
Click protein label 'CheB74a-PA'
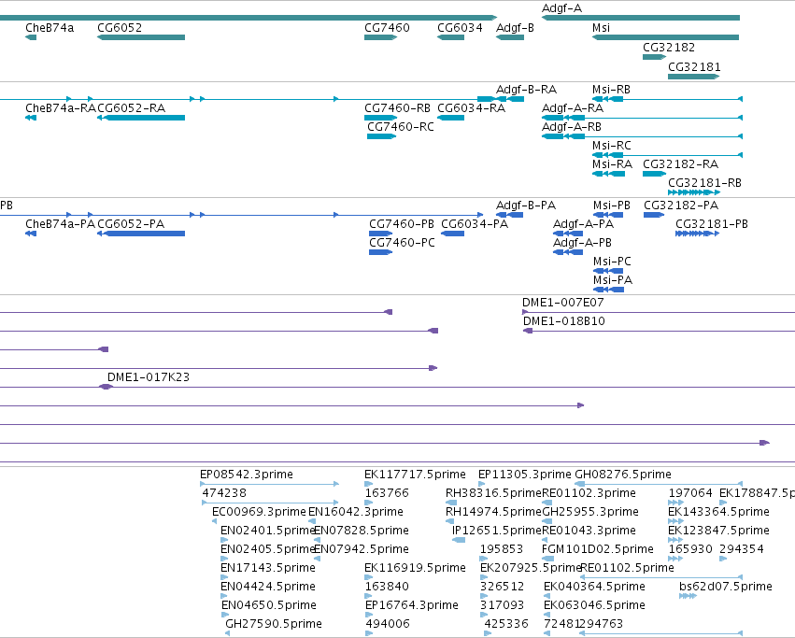click(x=61, y=224)
